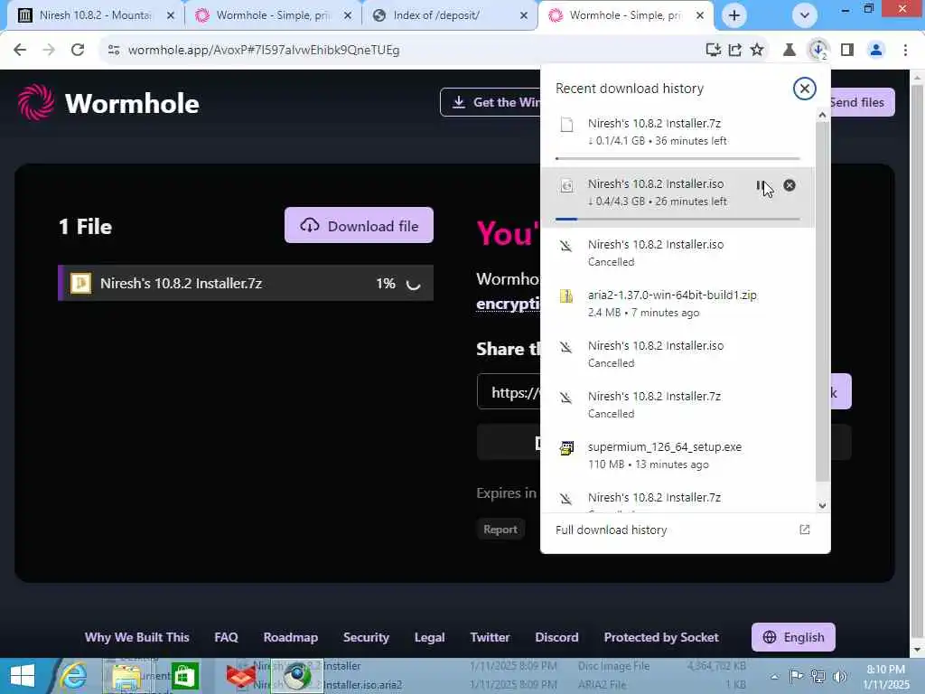Image resolution: width=925 pixels, height=694 pixels.
Task: Click the Download file button
Action: [x=359, y=225]
